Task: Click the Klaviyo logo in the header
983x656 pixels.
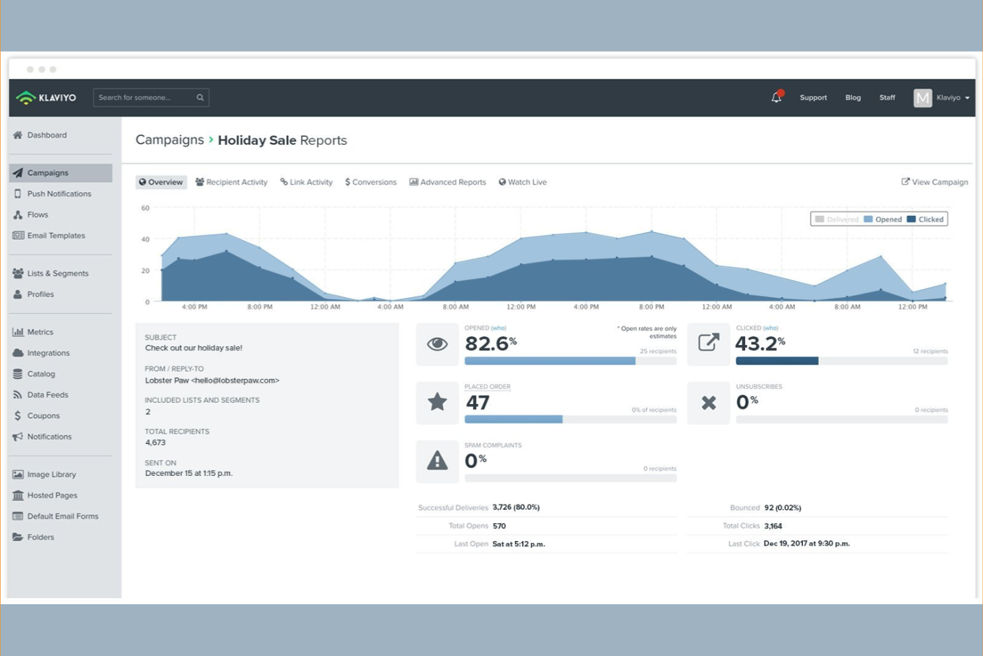Action: [46, 97]
